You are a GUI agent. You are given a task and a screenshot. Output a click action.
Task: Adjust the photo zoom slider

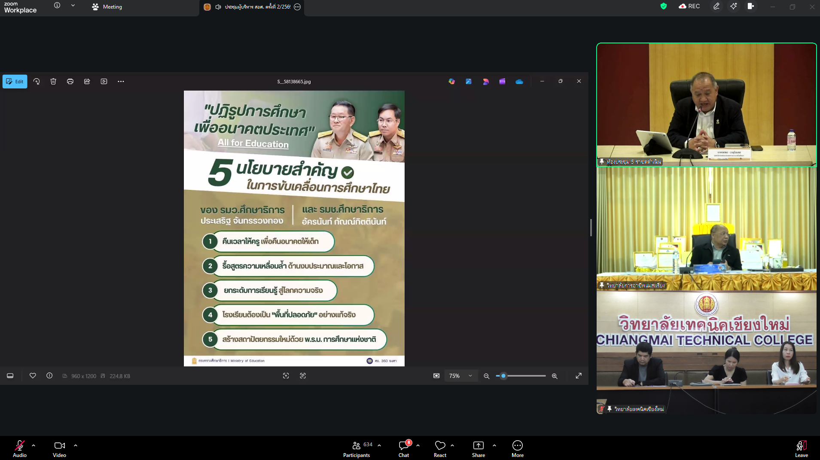[x=503, y=376]
